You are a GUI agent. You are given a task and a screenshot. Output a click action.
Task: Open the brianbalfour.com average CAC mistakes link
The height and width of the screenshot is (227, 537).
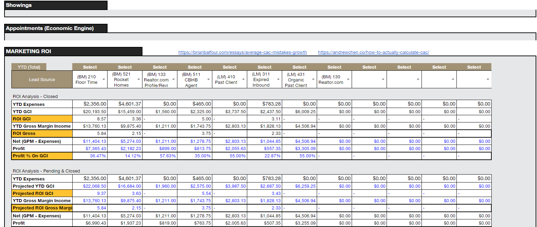tap(242, 52)
